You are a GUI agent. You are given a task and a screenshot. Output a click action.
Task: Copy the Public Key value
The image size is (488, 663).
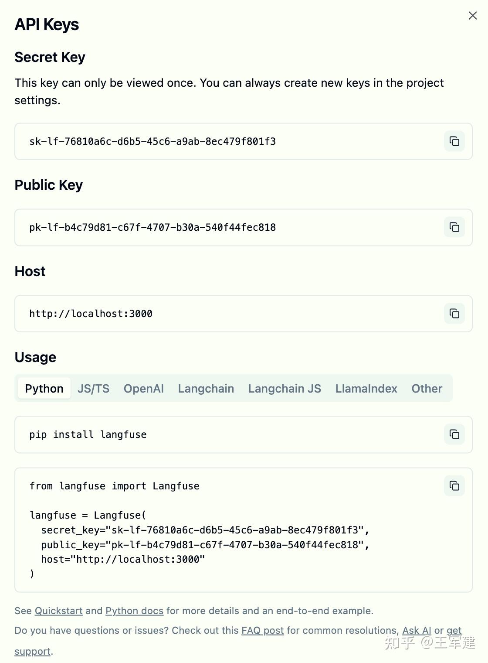tap(454, 227)
